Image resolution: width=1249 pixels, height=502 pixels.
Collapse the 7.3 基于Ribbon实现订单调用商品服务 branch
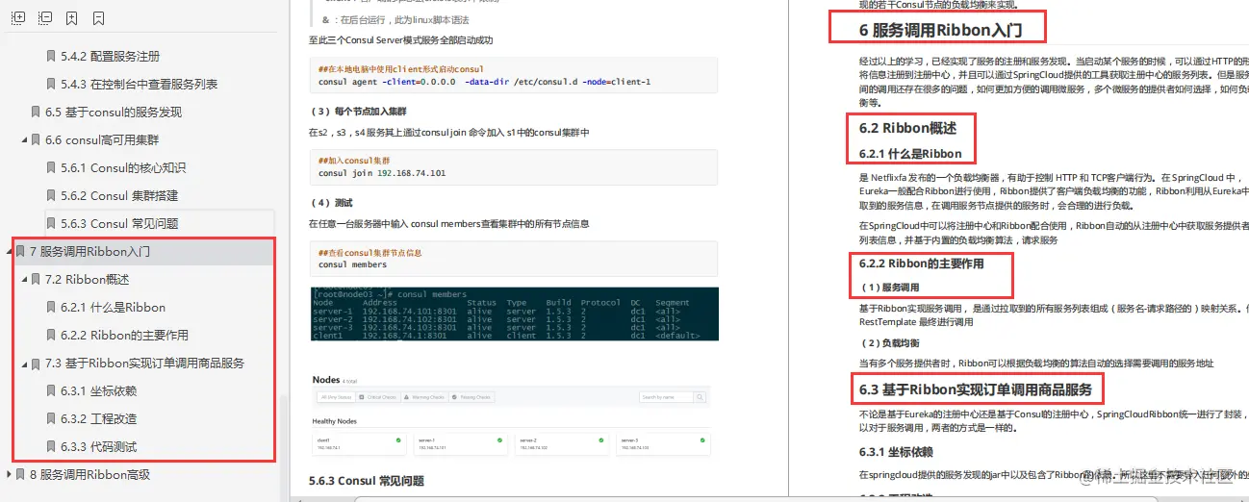click(24, 364)
